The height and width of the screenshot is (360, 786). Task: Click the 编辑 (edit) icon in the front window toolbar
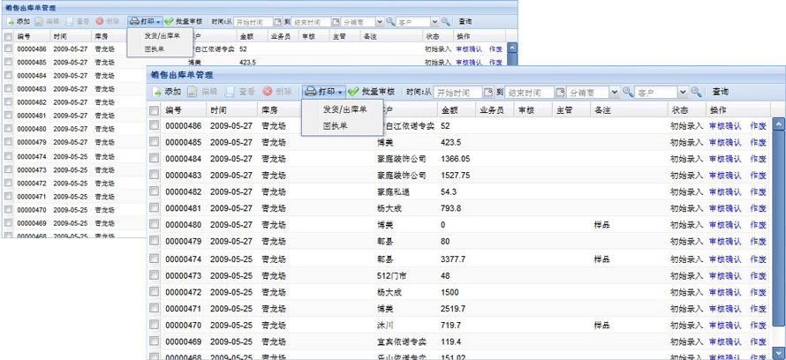coord(193,92)
